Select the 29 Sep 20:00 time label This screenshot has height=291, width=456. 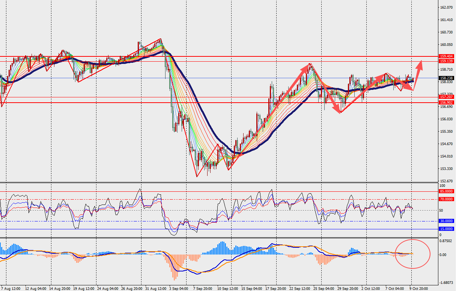[x=347, y=288]
